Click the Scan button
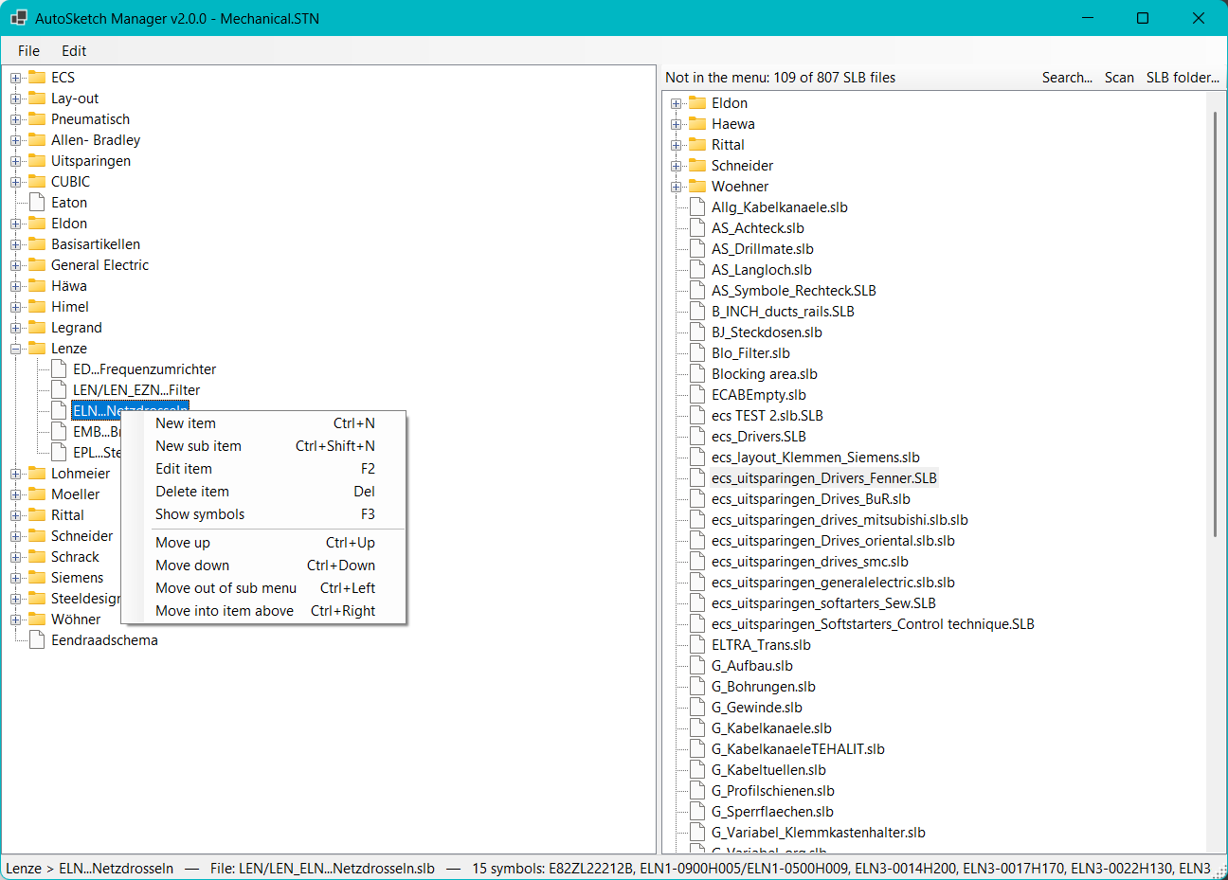This screenshot has height=880, width=1228. [1119, 78]
